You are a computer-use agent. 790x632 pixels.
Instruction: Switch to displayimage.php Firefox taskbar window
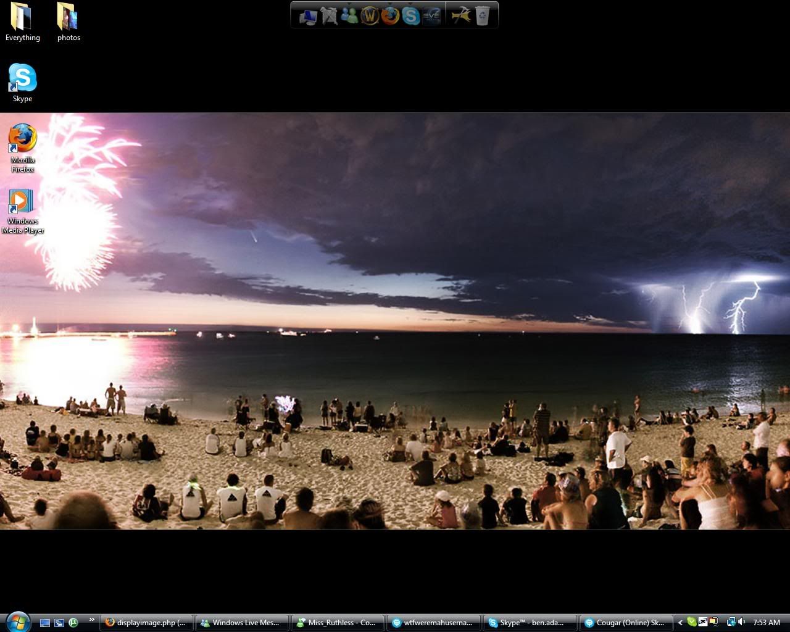(x=147, y=623)
